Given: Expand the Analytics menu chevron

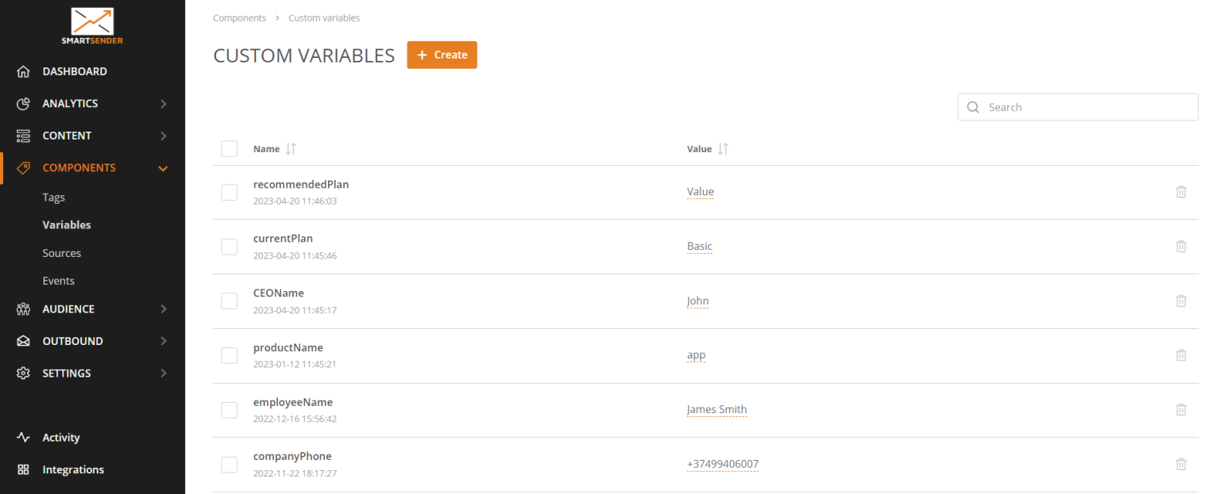Looking at the screenshot, I should pyautogui.click(x=164, y=104).
